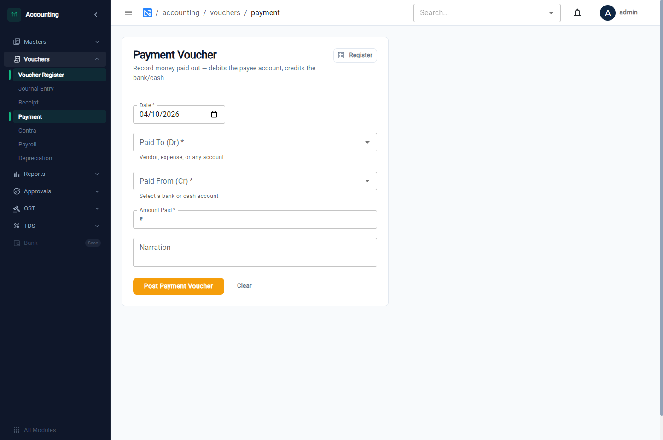Click the Date field value
This screenshot has height=440, width=663.
coord(159,115)
